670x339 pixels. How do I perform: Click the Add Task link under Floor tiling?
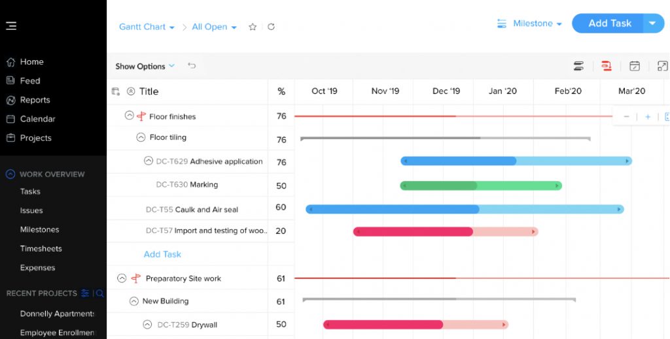coord(162,254)
